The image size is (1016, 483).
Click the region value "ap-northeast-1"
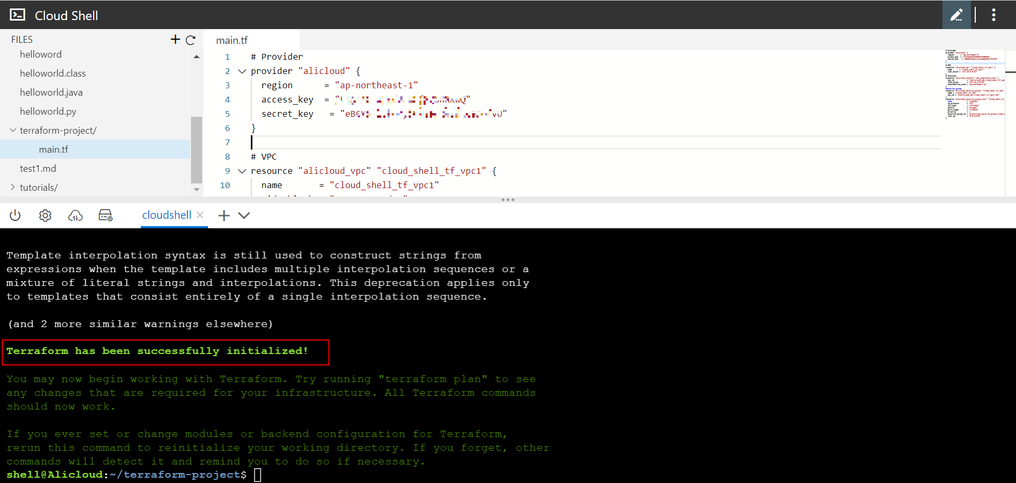(x=376, y=86)
